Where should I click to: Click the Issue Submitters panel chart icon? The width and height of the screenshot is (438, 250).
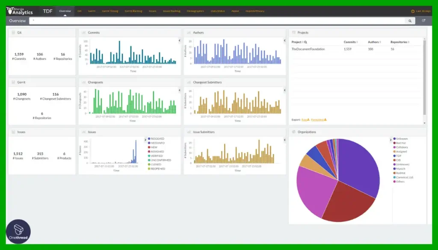click(189, 132)
